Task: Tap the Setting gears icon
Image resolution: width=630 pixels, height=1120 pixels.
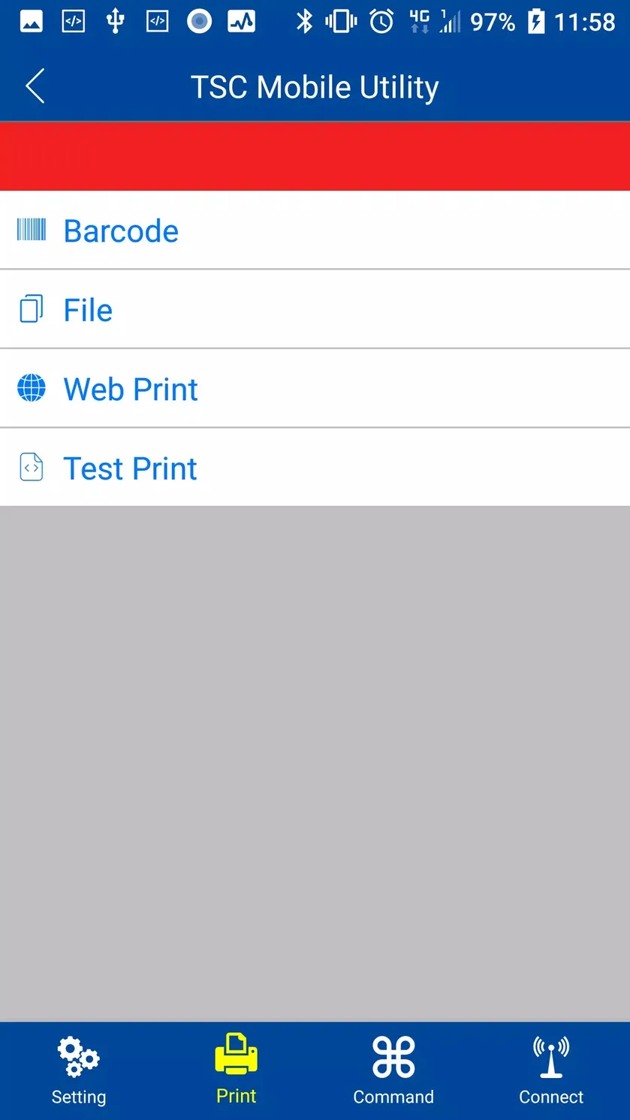Action: tap(79, 1057)
